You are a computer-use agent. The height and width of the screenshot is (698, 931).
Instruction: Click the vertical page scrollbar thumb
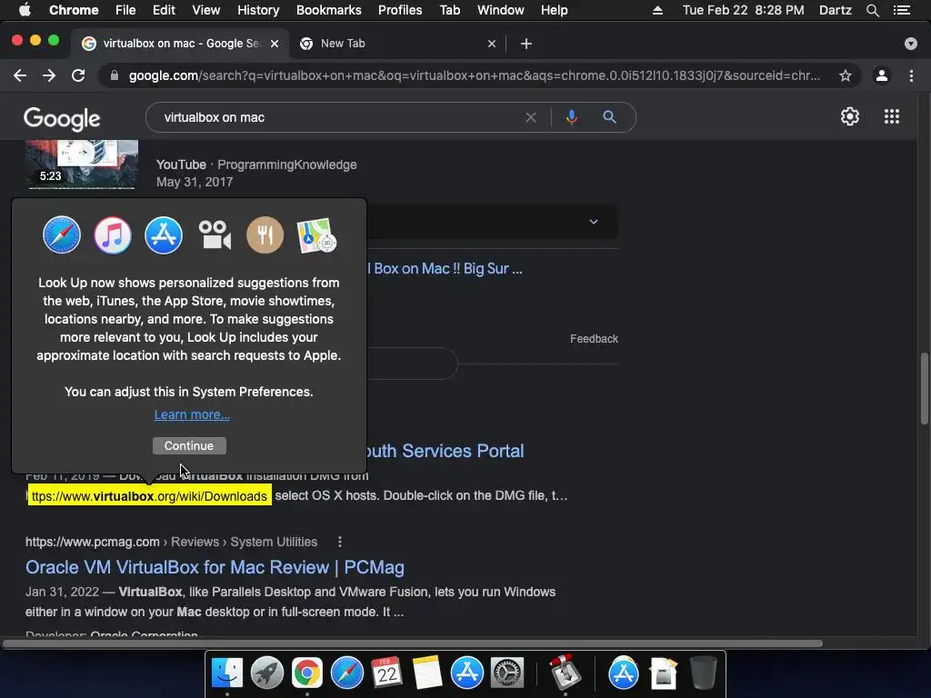tap(924, 389)
